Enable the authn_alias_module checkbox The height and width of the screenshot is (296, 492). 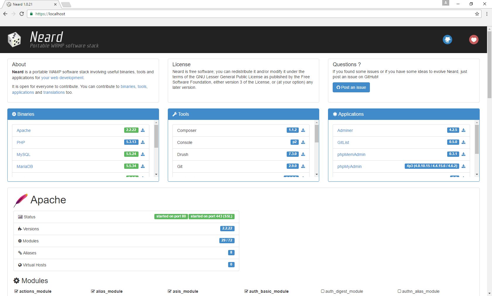399,291
